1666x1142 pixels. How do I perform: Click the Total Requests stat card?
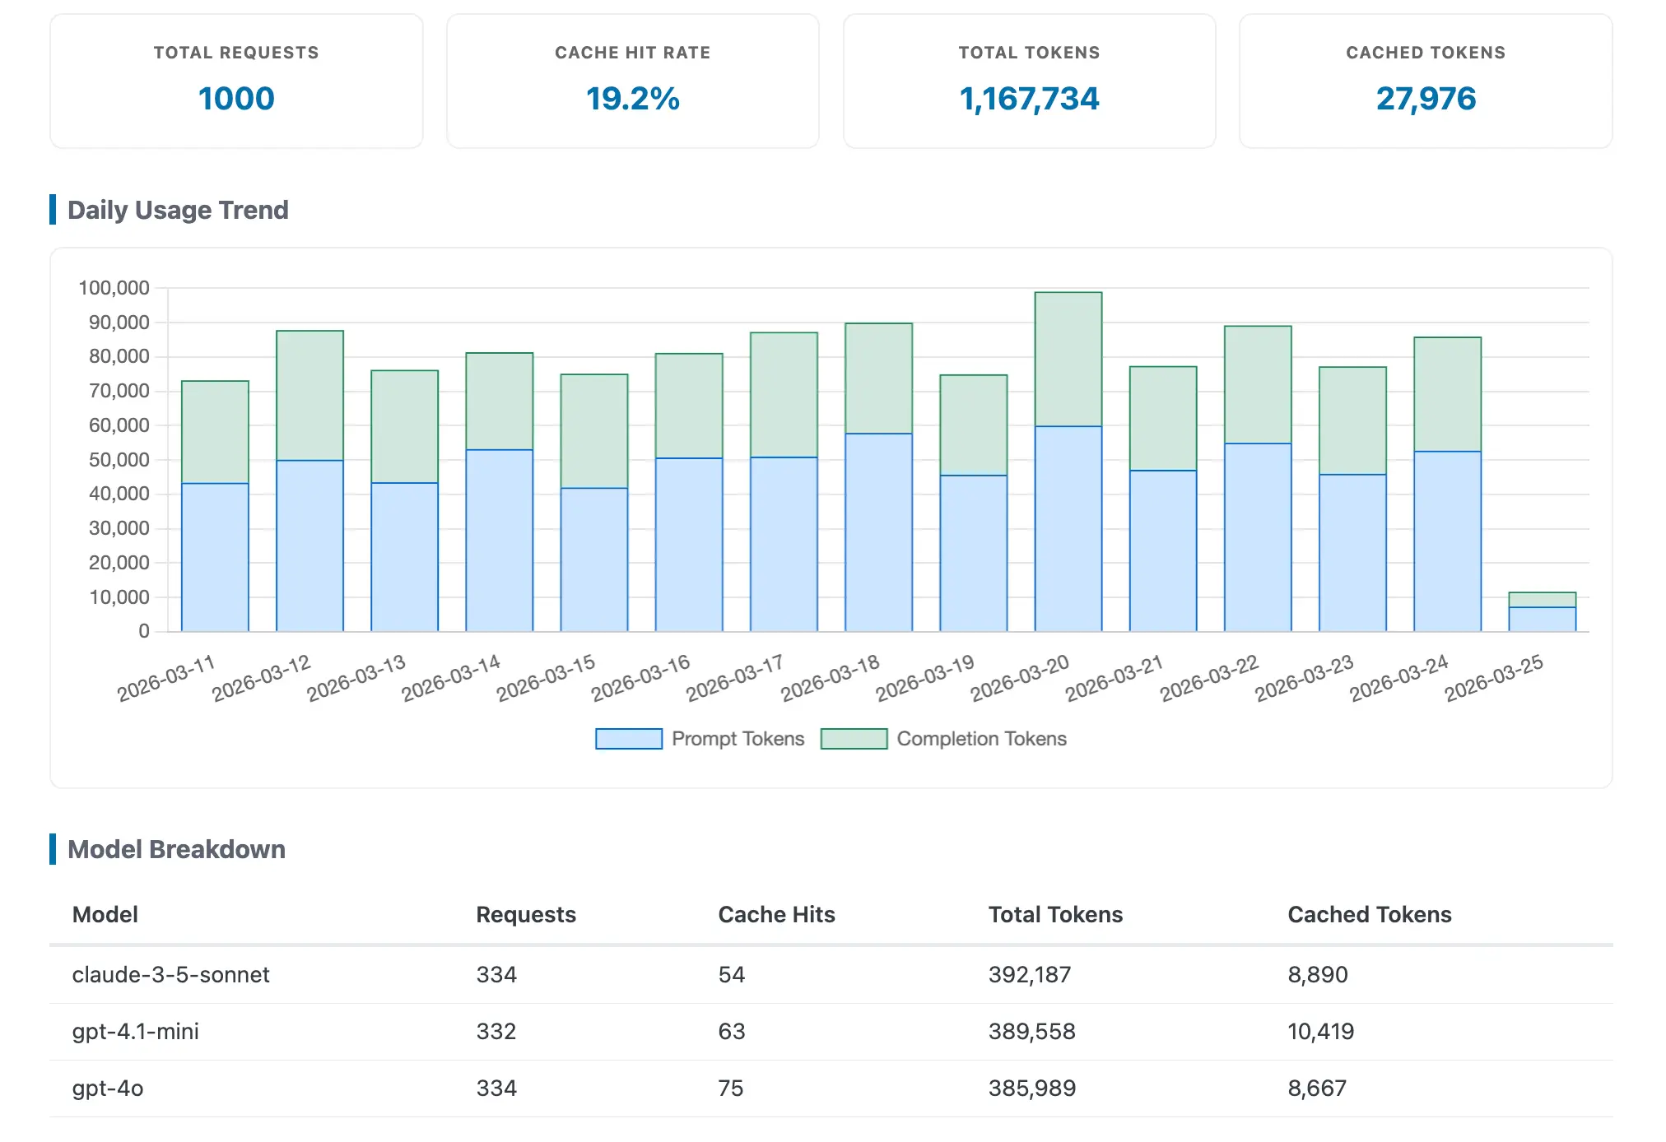tap(236, 81)
